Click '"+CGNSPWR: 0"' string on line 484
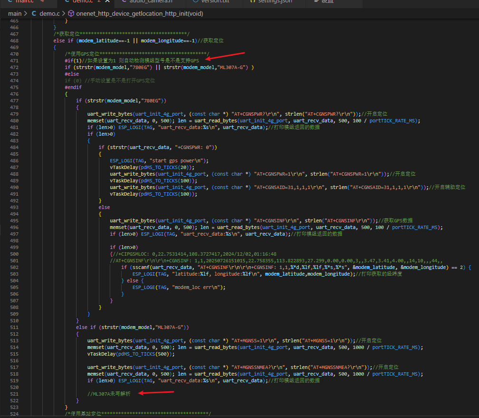Screen dimensions: 479x418 tap(194, 147)
